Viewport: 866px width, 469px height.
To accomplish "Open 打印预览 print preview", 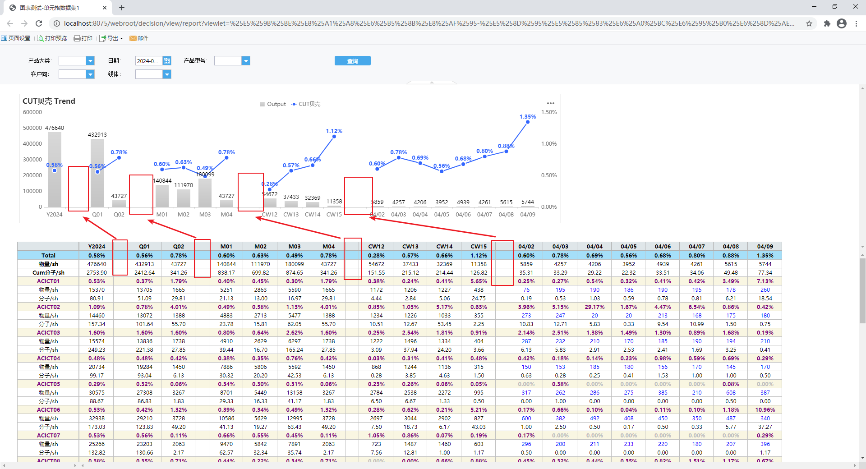I will click(52, 38).
